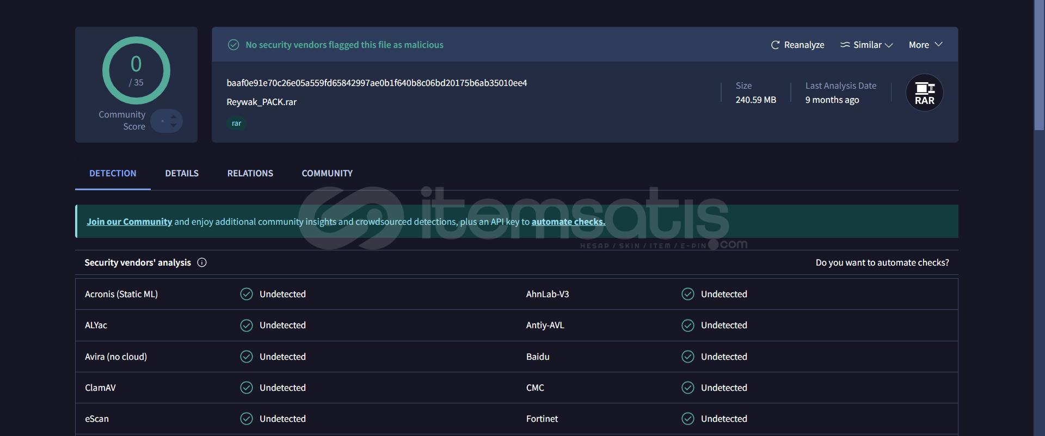Click the ALYac vendor name
Viewport: 1045px width, 436px height.
(96, 325)
